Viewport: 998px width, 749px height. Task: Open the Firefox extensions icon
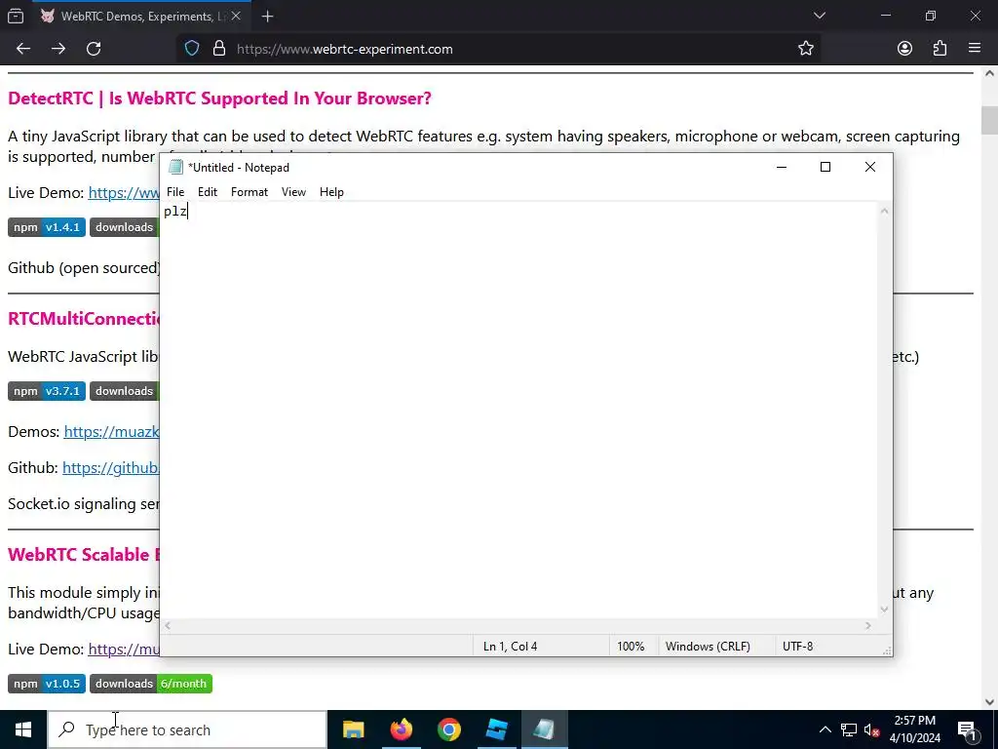coord(940,49)
